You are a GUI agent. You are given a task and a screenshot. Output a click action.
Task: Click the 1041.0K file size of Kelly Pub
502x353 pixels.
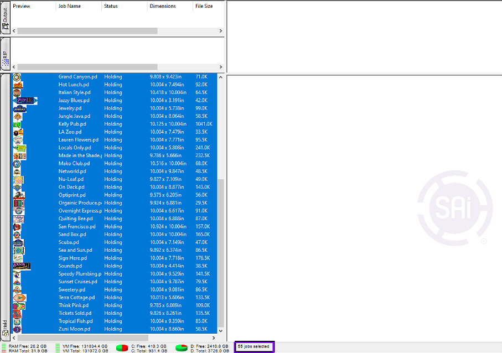tap(204, 124)
